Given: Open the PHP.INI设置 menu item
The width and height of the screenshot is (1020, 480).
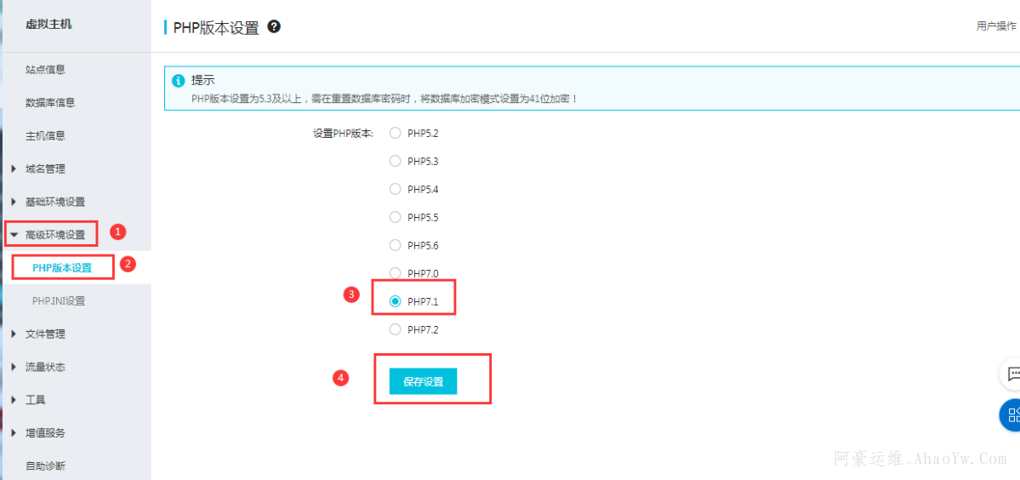Looking at the screenshot, I should pos(59,300).
